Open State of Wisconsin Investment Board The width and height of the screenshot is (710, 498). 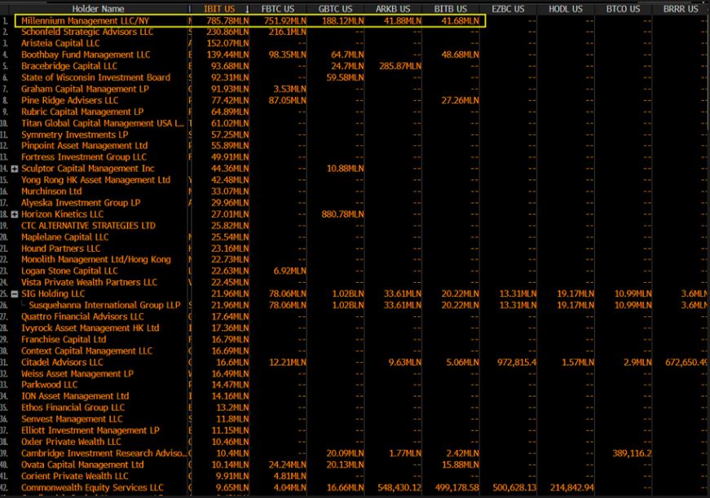pos(95,77)
